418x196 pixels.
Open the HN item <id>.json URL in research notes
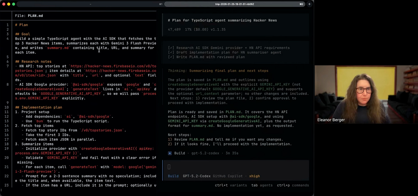[86, 73]
